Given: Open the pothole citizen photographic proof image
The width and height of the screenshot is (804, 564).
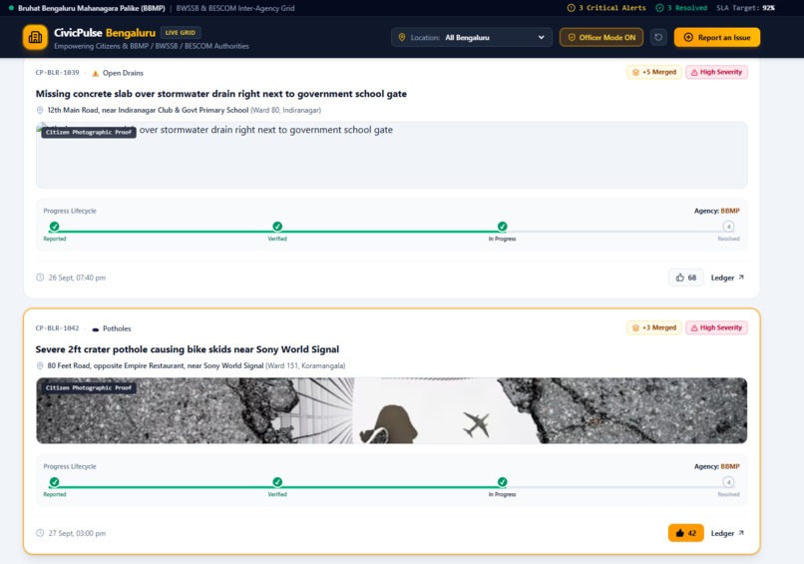Looking at the screenshot, I should (x=392, y=410).
